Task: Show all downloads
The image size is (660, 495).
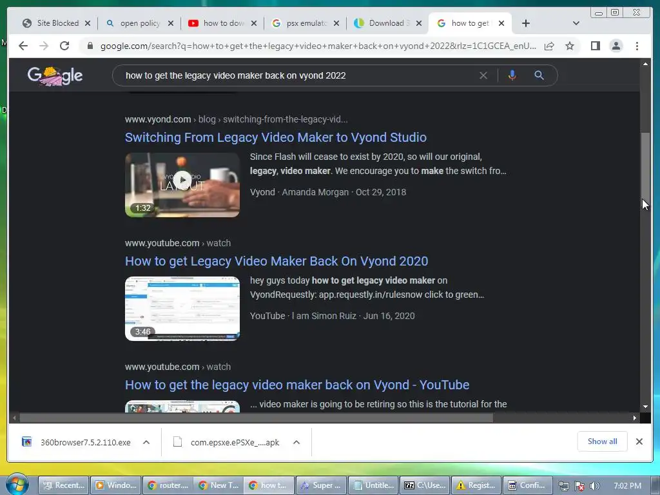Action: click(603, 441)
